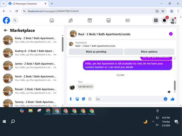Screen dimensions: 182x136
Task: Open the Windows Start button
Action: [4, 121]
